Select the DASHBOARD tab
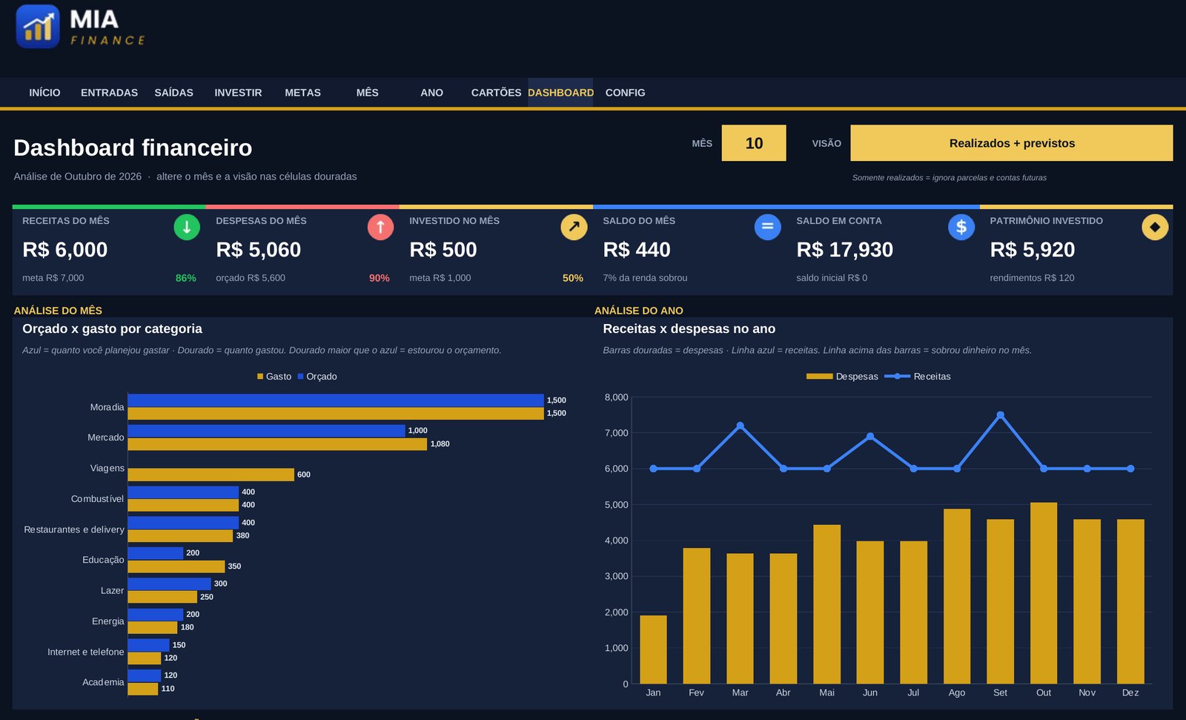This screenshot has width=1186, height=720. click(x=560, y=93)
